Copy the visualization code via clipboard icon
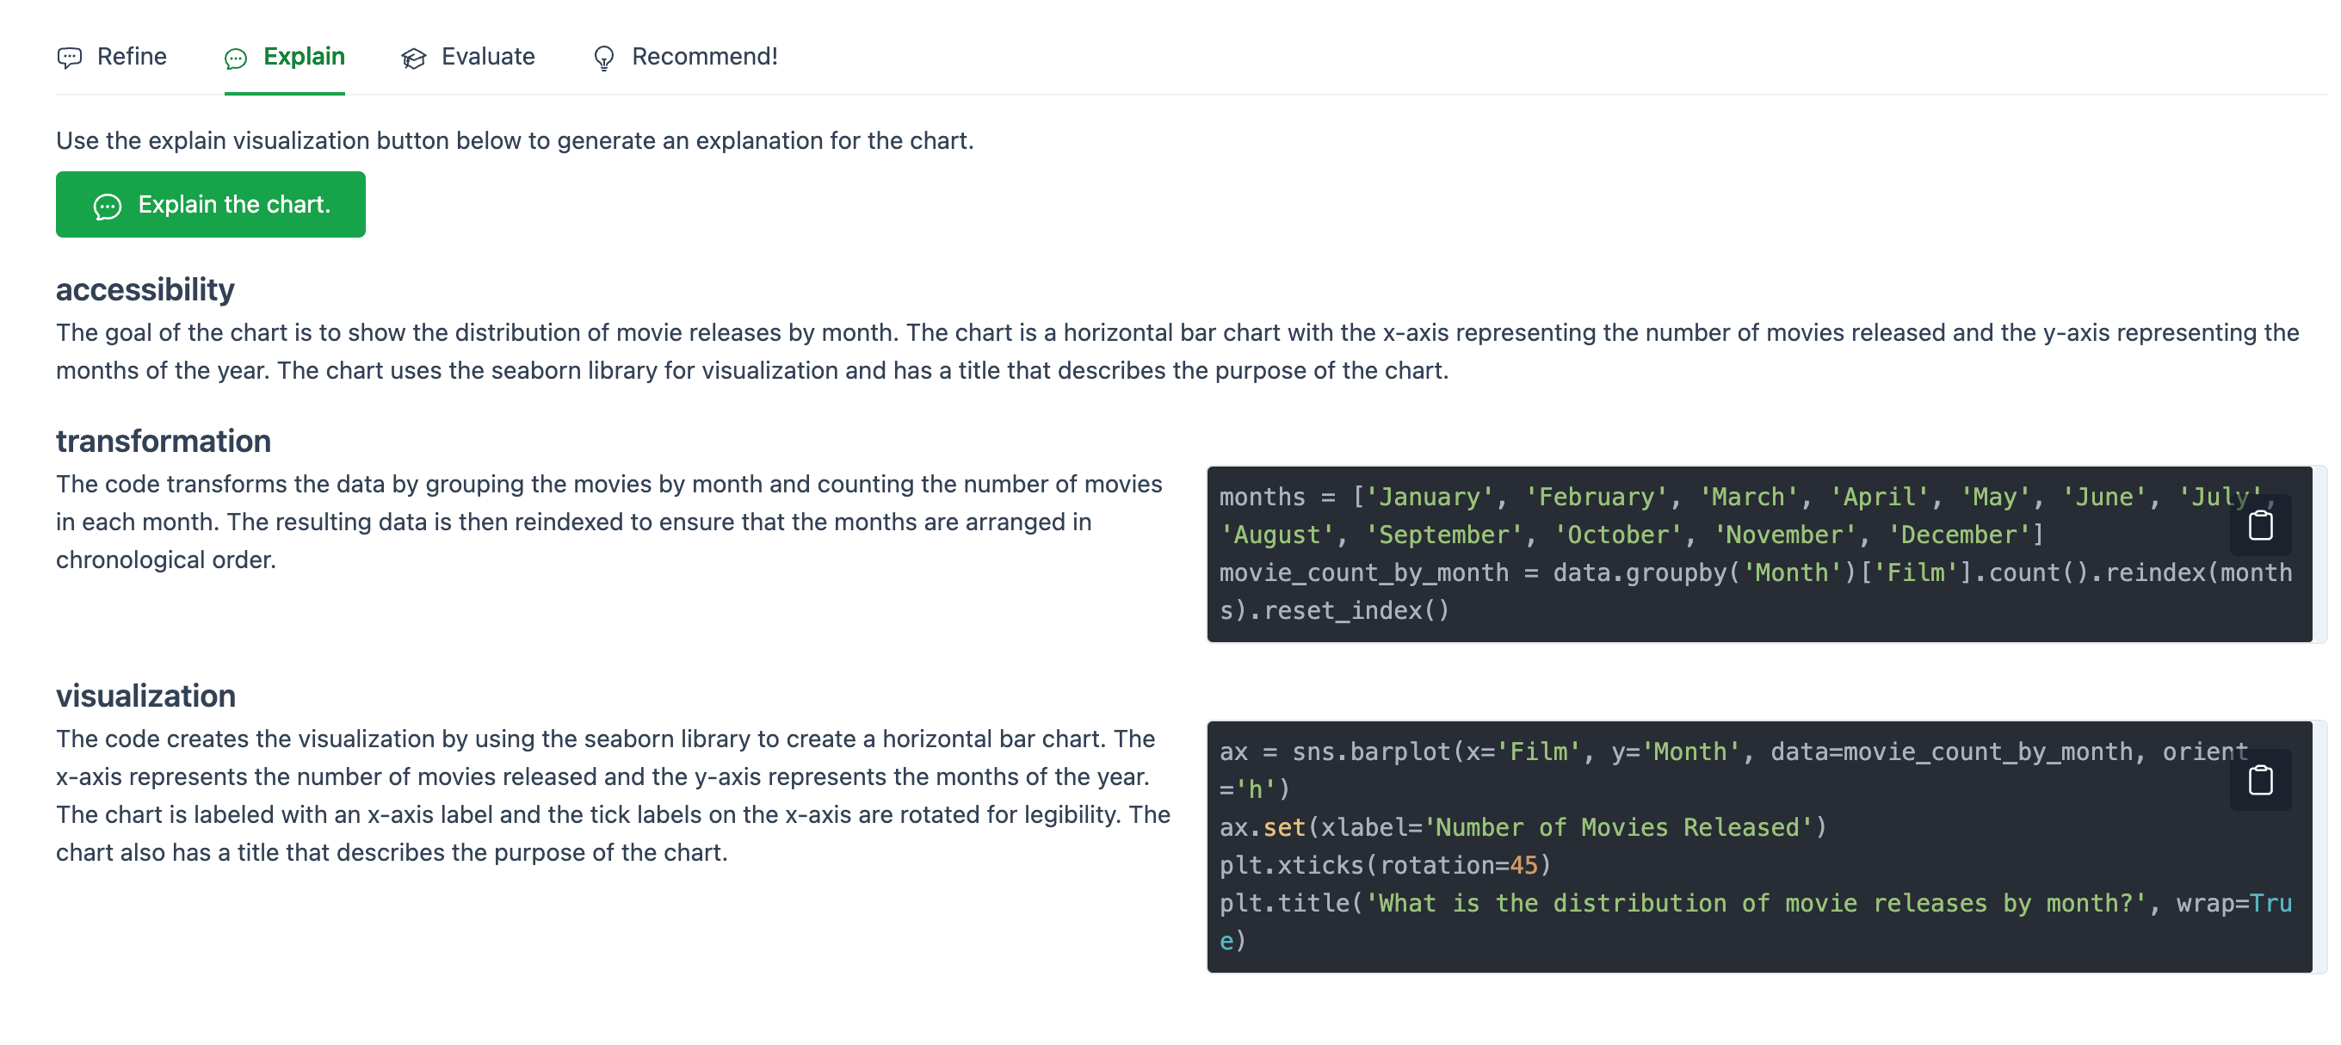This screenshot has height=1045, width=2341. click(x=2259, y=780)
